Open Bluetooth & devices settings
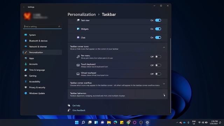224x126 pixels. (x=42, y=41)
